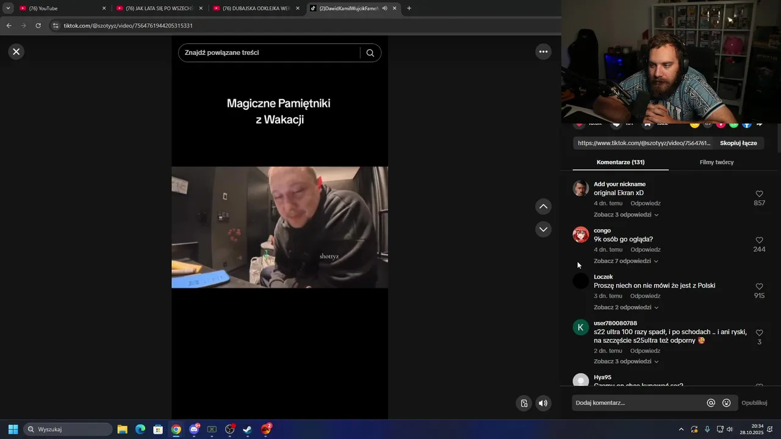781x439 pixels.
Task: Click the browser address bar URL
Action: [128, 26]
